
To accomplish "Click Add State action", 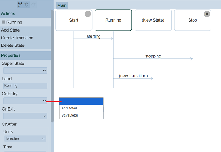I will [x=11, y=30].
